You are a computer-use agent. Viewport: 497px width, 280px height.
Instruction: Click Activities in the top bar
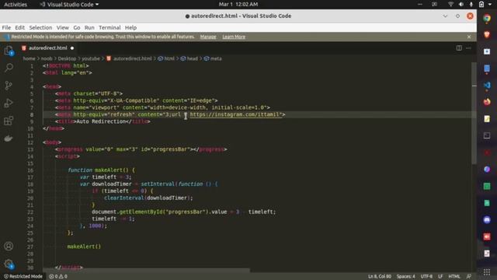(16, 5)
